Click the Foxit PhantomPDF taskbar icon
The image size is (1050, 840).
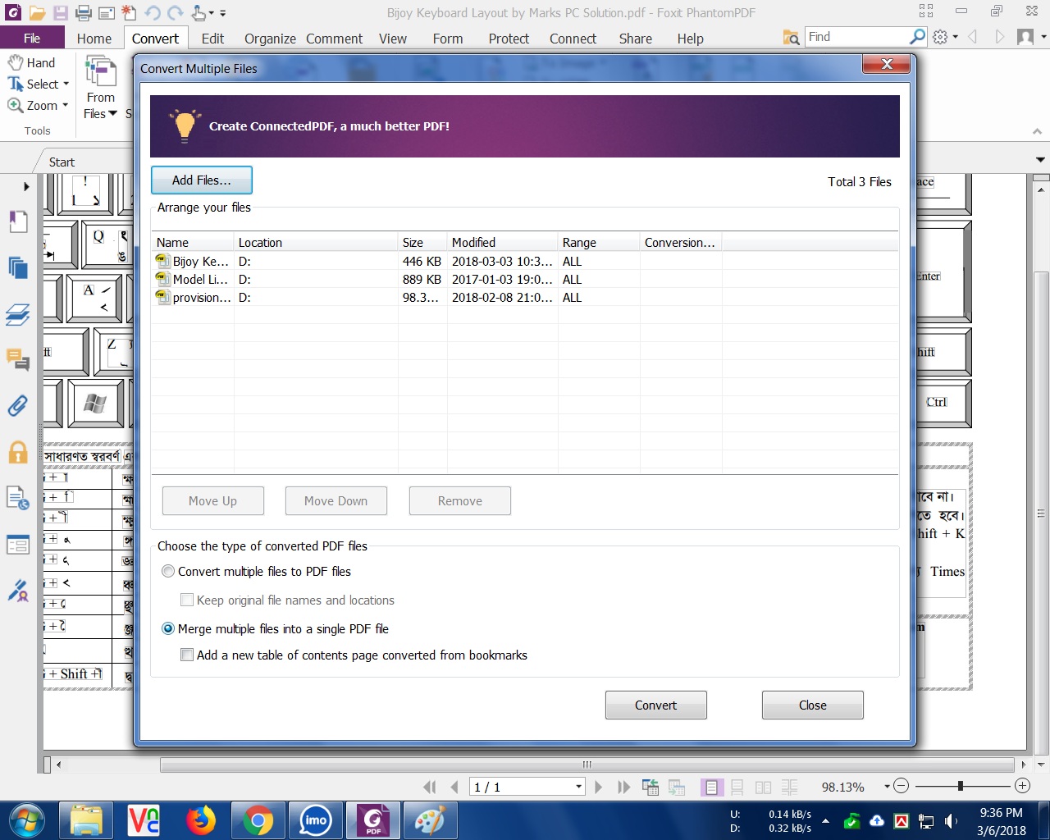pos(373,820)
